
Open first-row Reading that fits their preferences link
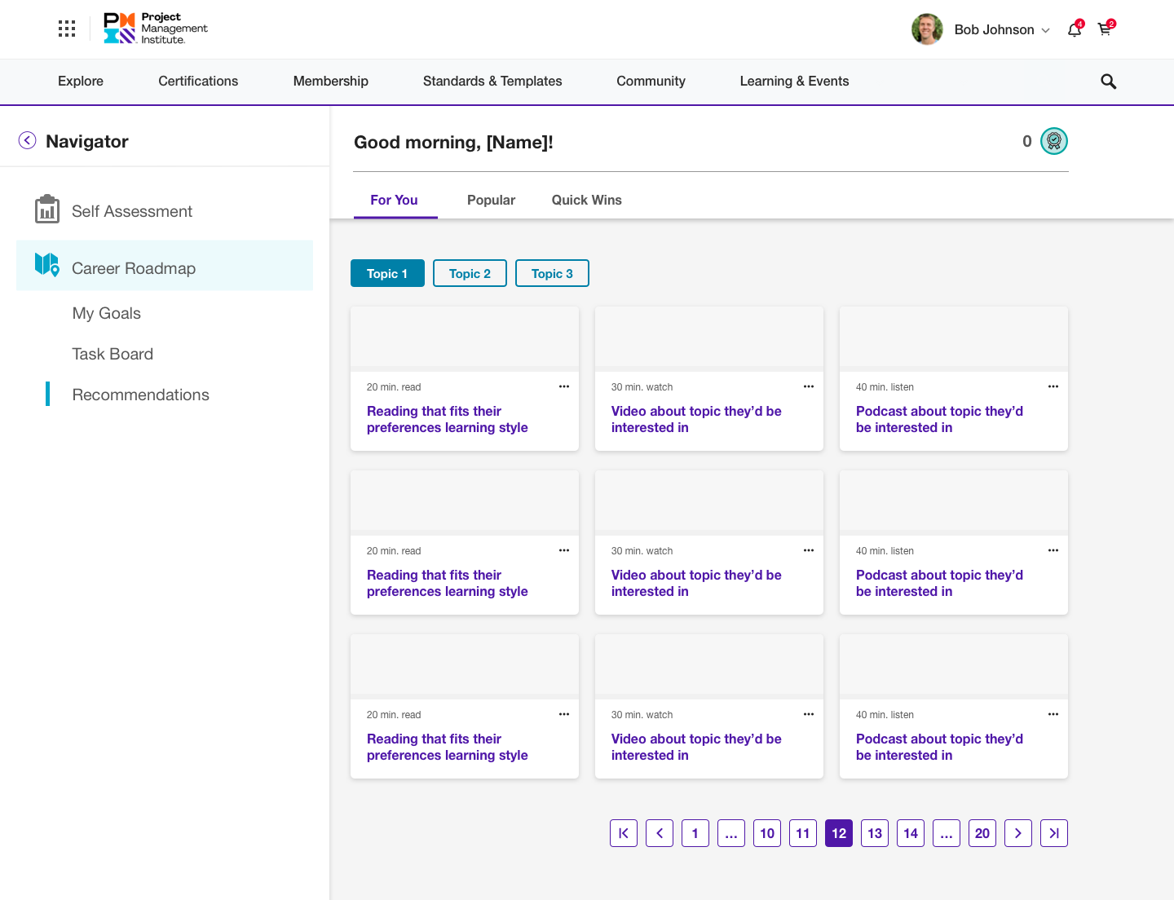[x=448, y=420]
